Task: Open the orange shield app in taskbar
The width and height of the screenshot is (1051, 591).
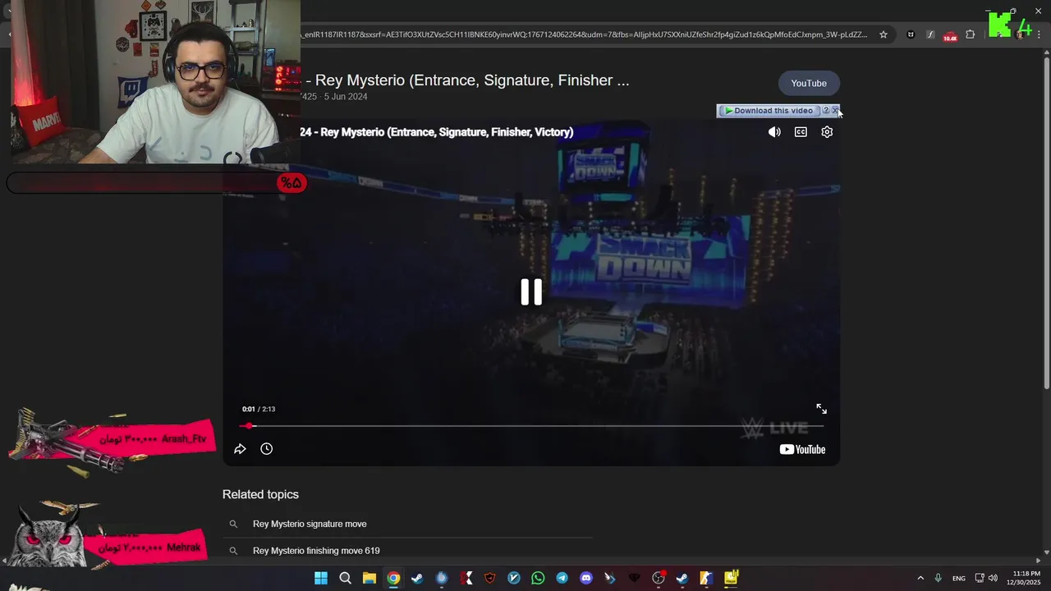Action: click(x=490, y=578)
